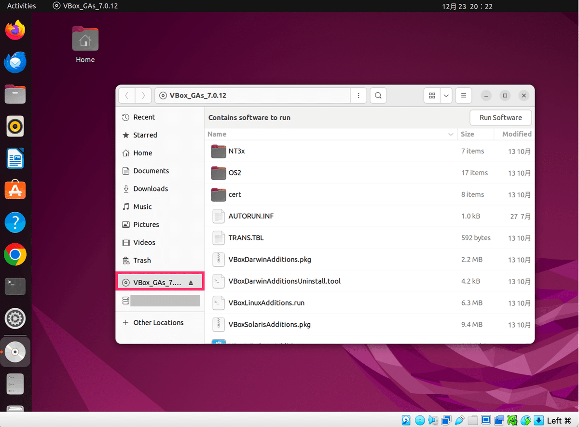Open Other Locations in the sidebar

point(160,322)
